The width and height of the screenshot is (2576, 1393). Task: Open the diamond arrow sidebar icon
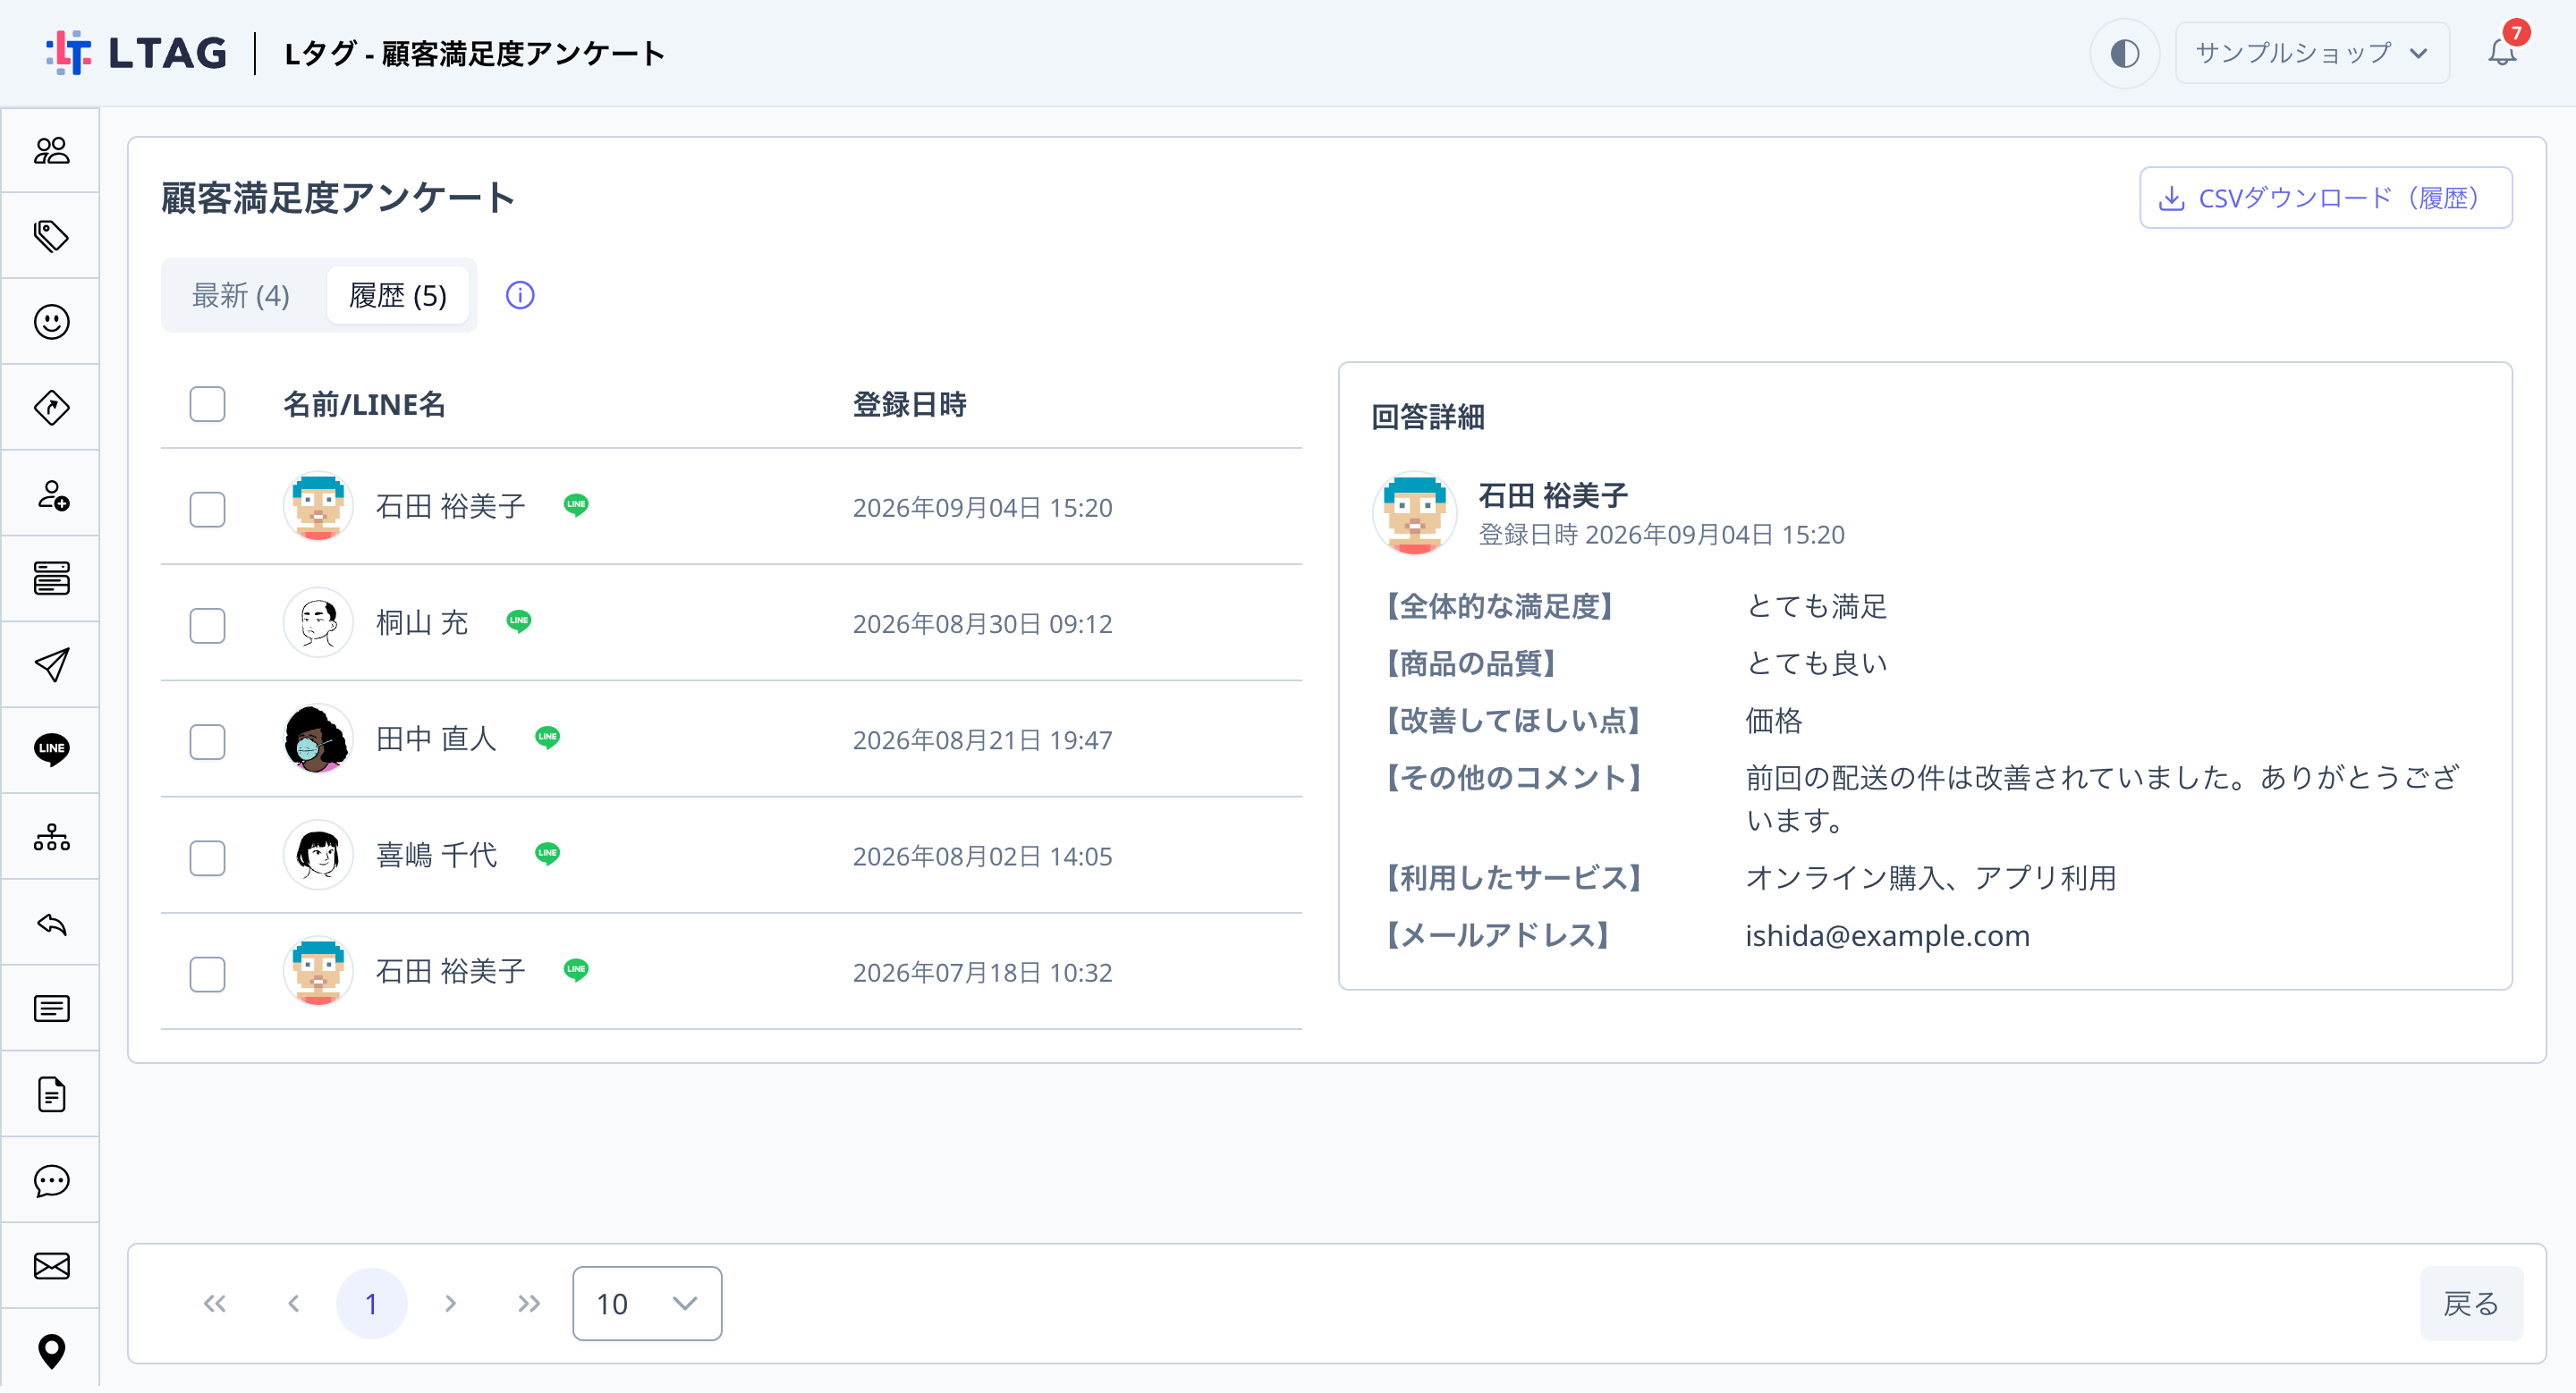[51, 408]
